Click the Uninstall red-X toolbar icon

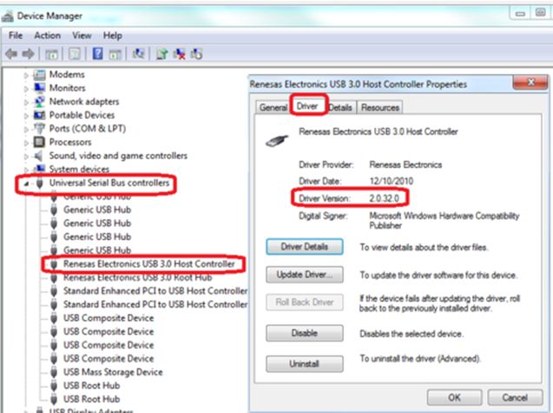(x=180, y=54)
